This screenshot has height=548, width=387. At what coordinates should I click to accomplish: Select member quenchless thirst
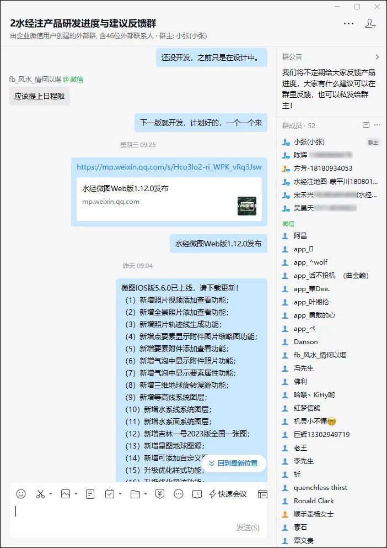click(331, 488)
